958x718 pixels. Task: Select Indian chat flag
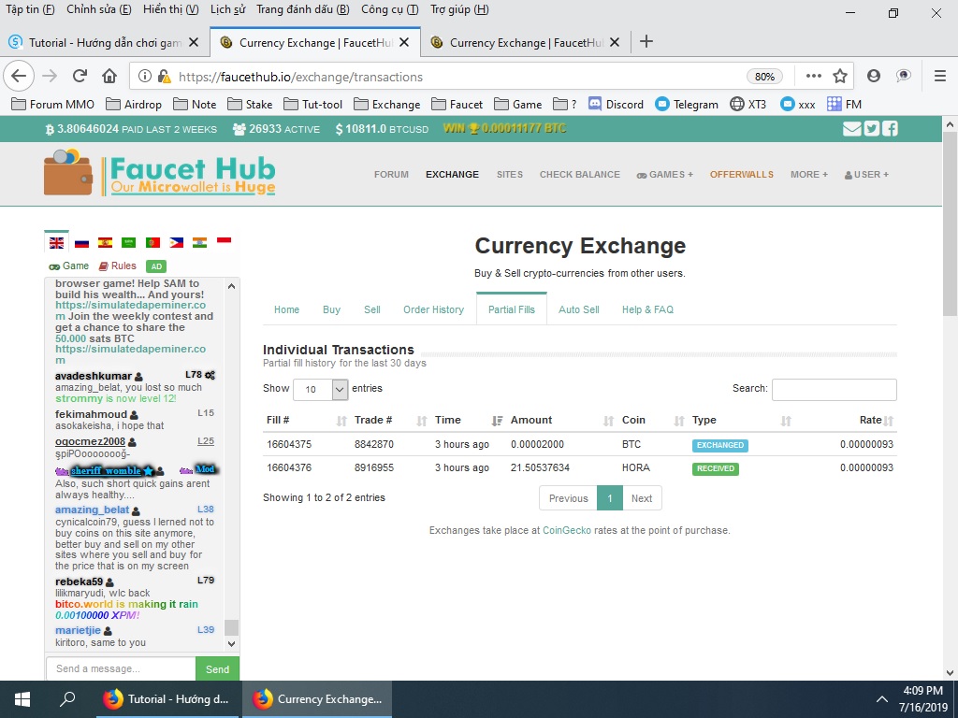(200, 242)
